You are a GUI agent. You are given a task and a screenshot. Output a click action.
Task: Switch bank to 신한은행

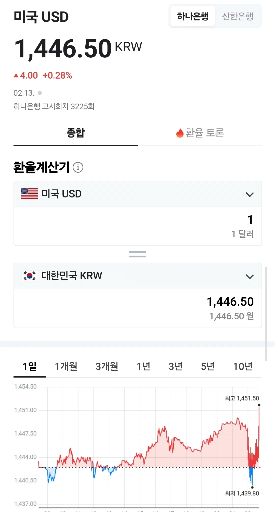pyautogui.click(x=238, y=16)
